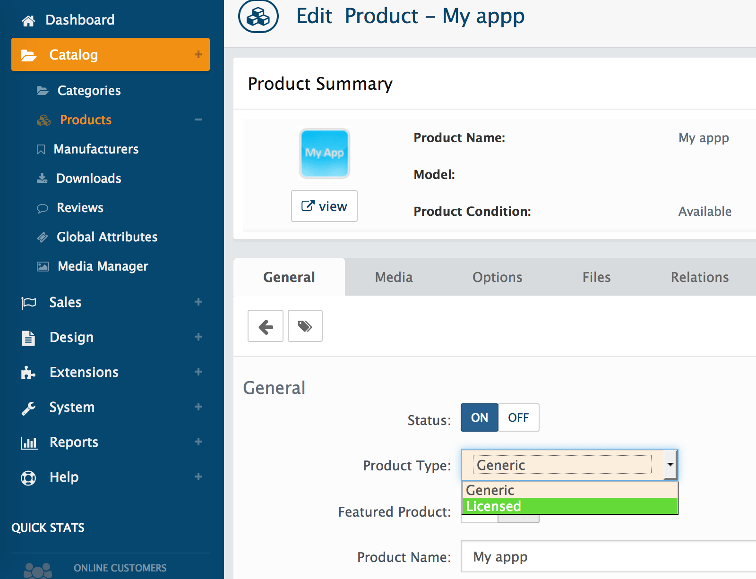Switch Status to ON
This screenshot has width=756, height=579.
(x=479, y=417)
